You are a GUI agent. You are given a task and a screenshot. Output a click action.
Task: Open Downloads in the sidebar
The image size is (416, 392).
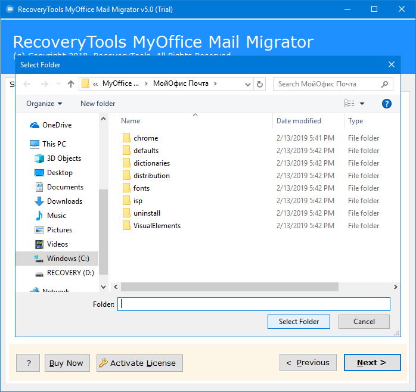(x=58, y=201)
